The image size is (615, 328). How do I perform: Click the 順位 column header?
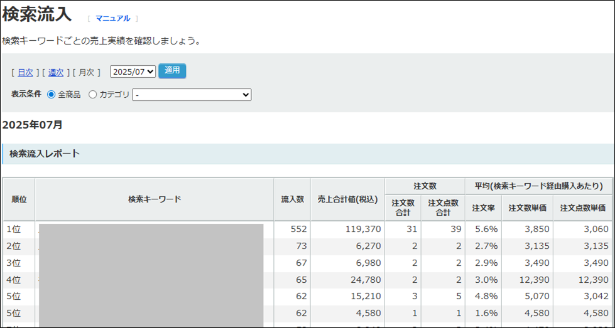(19, 199)
